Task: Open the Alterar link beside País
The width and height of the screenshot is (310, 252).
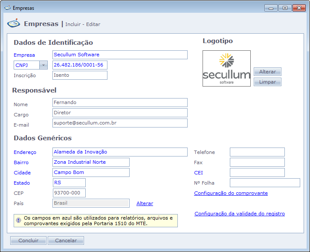Action: point(145,203)
